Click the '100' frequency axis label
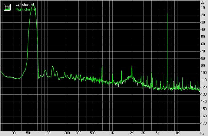Image resolution: width=208 pixels, height=136 pixels. [48, 133]
